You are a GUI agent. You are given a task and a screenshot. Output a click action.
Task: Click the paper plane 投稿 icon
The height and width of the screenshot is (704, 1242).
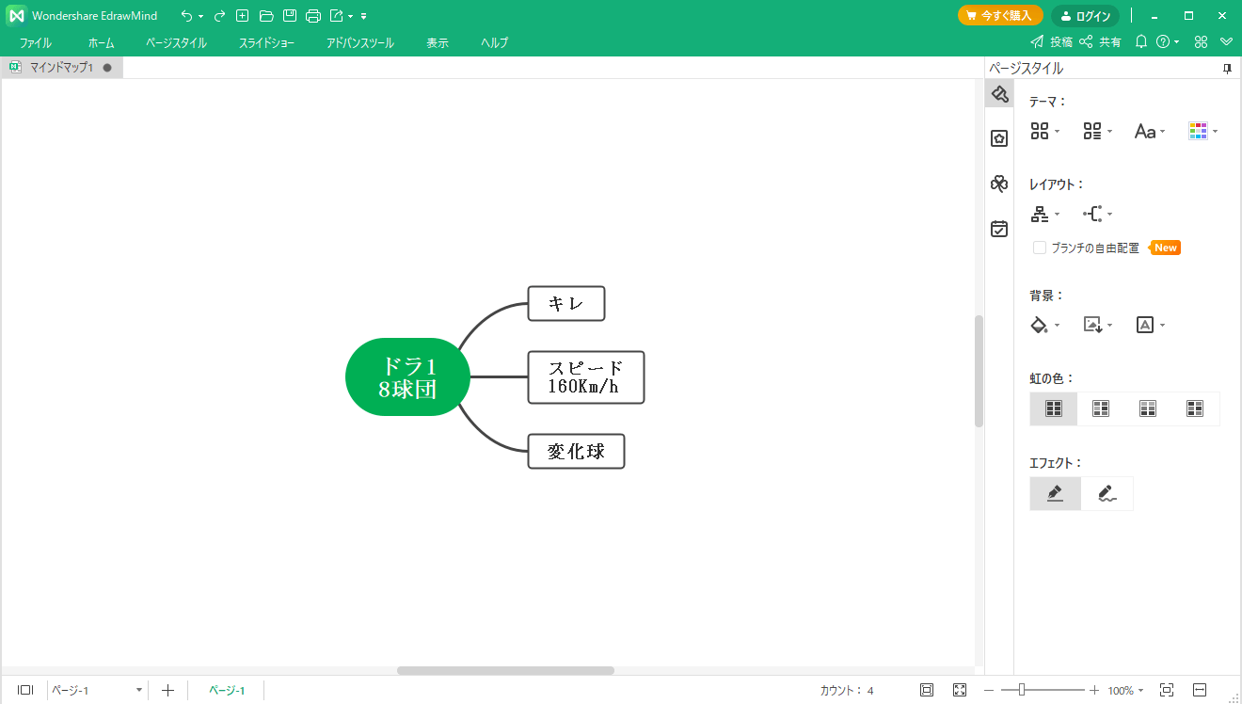coord(1037,41)
